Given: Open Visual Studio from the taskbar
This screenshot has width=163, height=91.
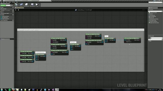Looking at the screenshot, I should click(53, 90).
